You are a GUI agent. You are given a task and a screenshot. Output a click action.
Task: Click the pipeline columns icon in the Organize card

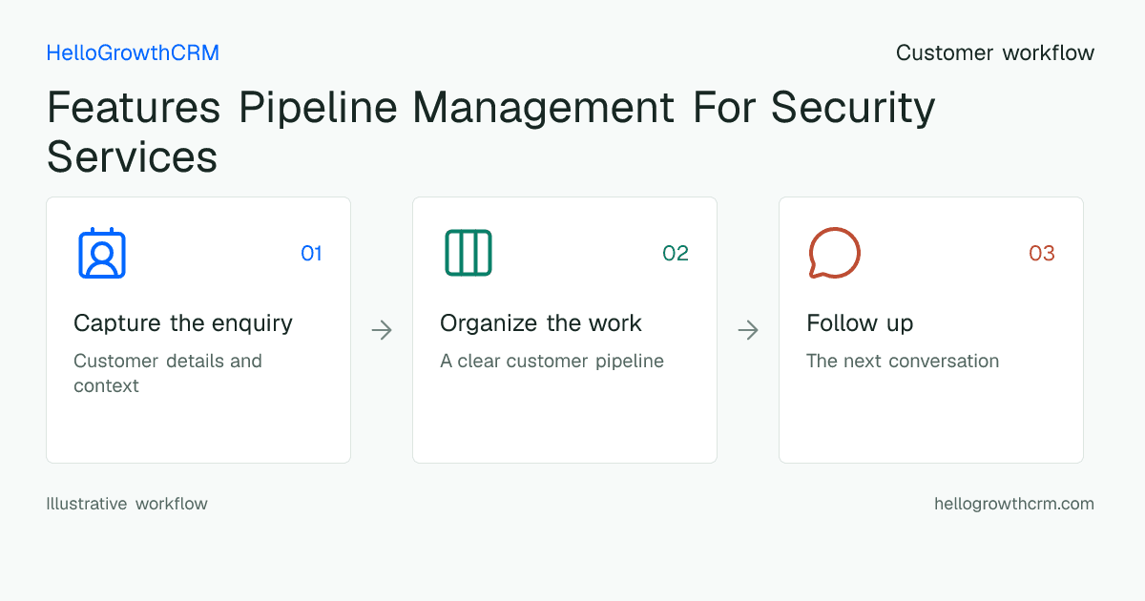click(468, 253)
